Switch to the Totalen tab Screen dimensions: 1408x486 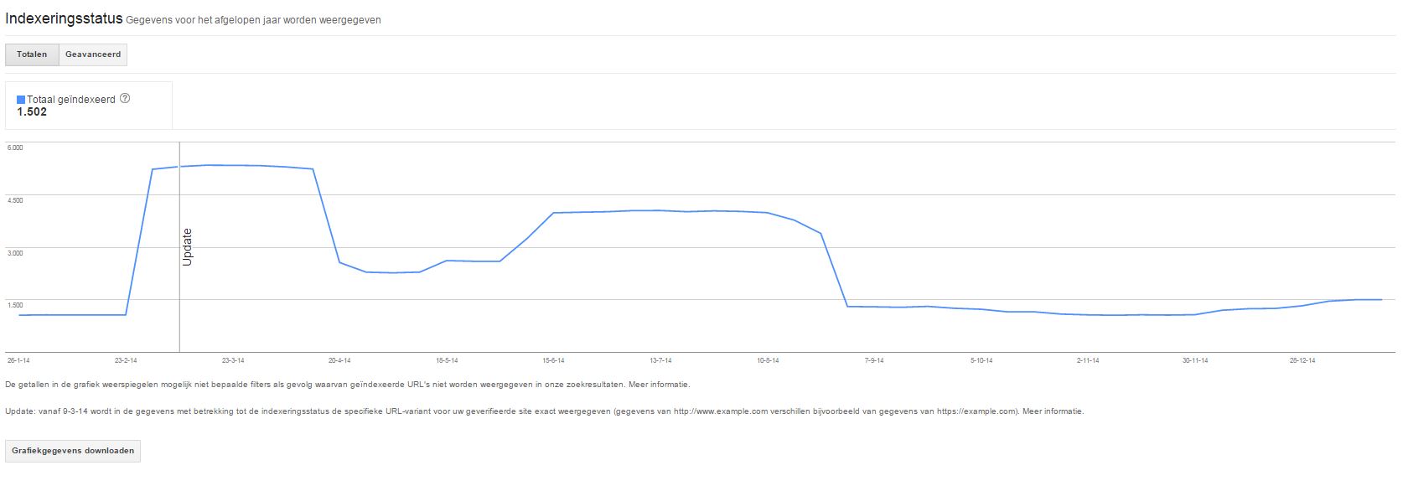click(x=32, y=54)
